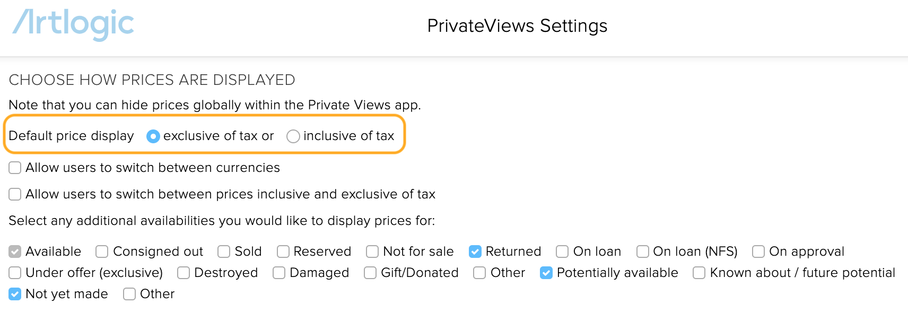Click the Artlogic logo

pos(73,24)
